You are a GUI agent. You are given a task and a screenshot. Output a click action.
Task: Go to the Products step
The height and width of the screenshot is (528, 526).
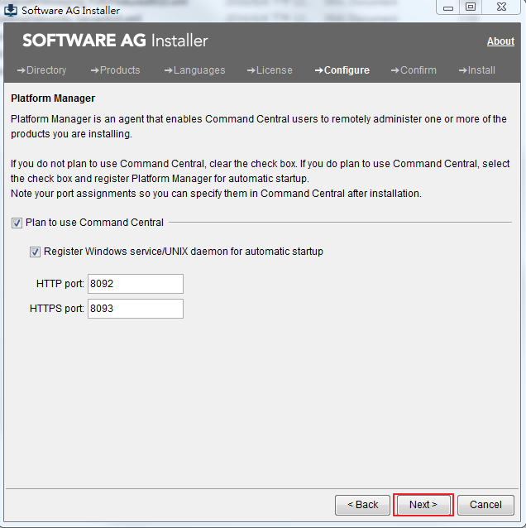click(116, 70)
